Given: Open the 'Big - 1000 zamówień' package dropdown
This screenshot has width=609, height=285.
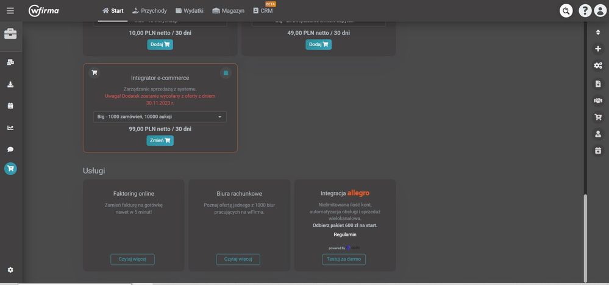Looking at the screenshot, I should 160,117.
